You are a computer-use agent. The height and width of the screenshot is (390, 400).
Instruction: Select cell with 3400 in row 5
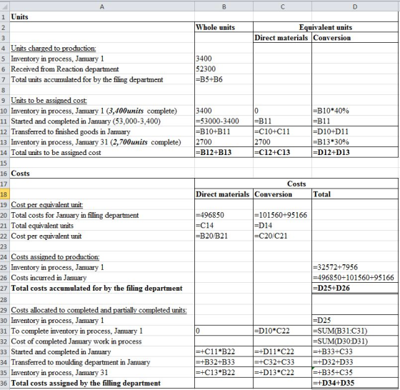pos(224,59)
